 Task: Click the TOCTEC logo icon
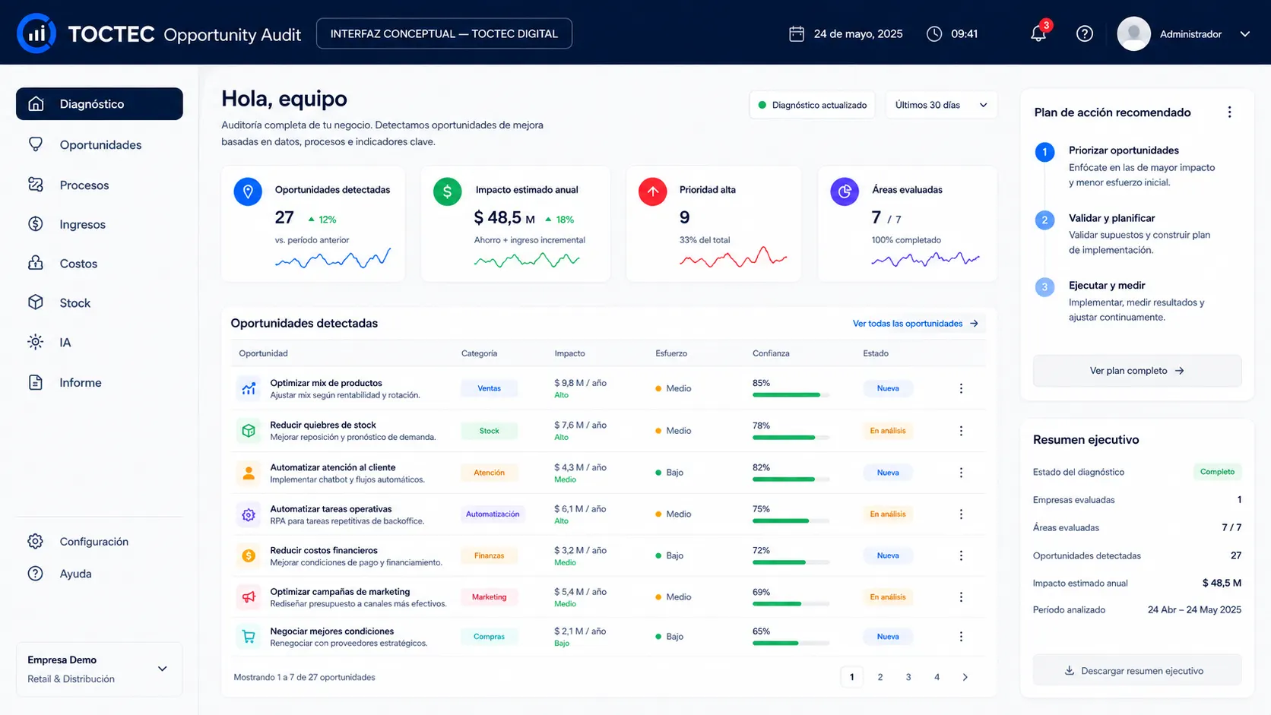(36, 33)
